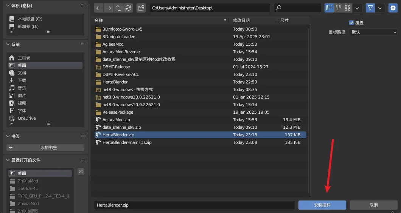Open 下载 downloads location
This screenshot has width=401, height=213.
tap(45, 80)
